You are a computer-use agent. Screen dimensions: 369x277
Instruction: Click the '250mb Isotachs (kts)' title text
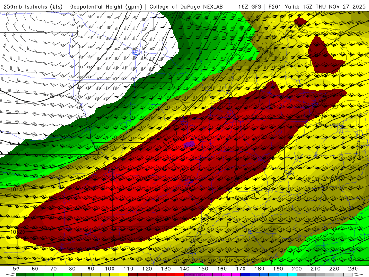[33, 6]
